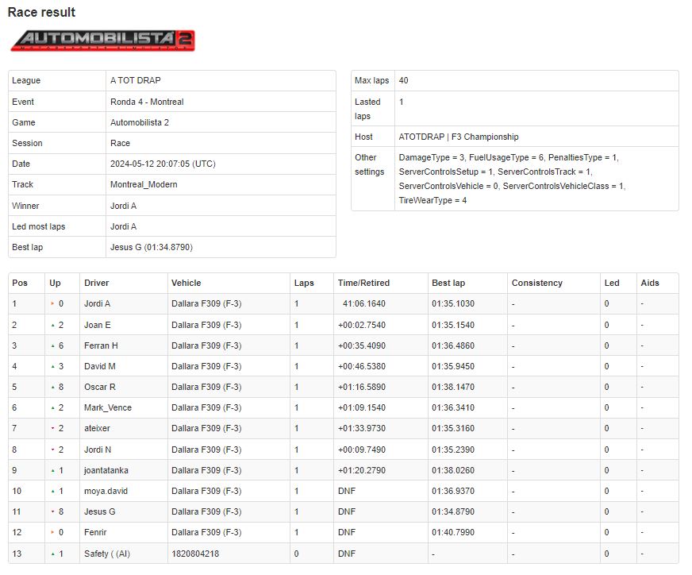Click driver name ateixer
This screenshot has height=575, width=692.
coord(97,428)
